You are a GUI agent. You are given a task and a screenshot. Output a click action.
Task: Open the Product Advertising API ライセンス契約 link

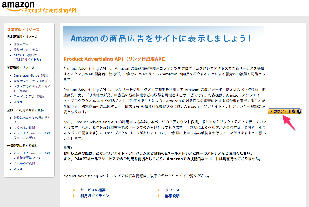point(32,133)
